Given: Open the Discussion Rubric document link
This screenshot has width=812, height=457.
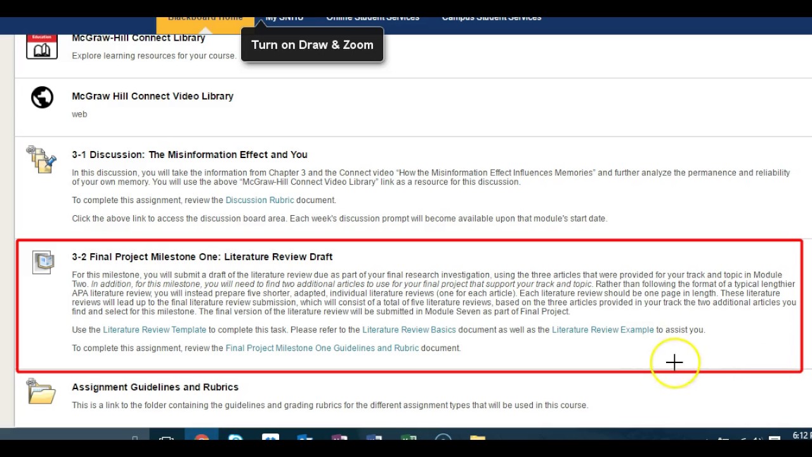Looking at the screenshot, I should [260, 200].
